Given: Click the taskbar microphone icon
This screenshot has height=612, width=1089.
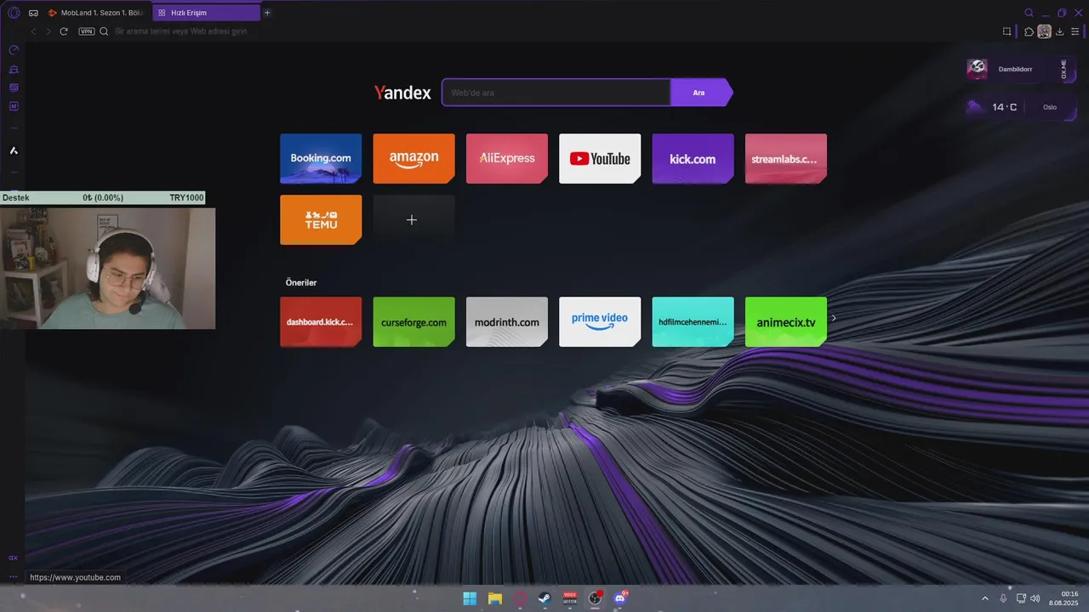Looking at the screenshot, I should coord(1003,598).
